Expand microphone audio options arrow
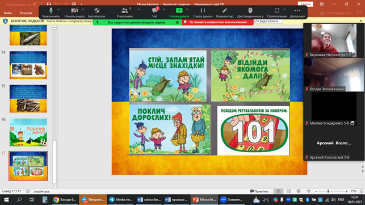 pyautogui.click(x=58, y=10)
